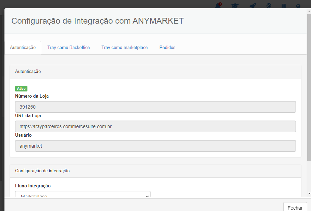
Task: Click the Número da Loja label
Action: click(x=32, y=96)
